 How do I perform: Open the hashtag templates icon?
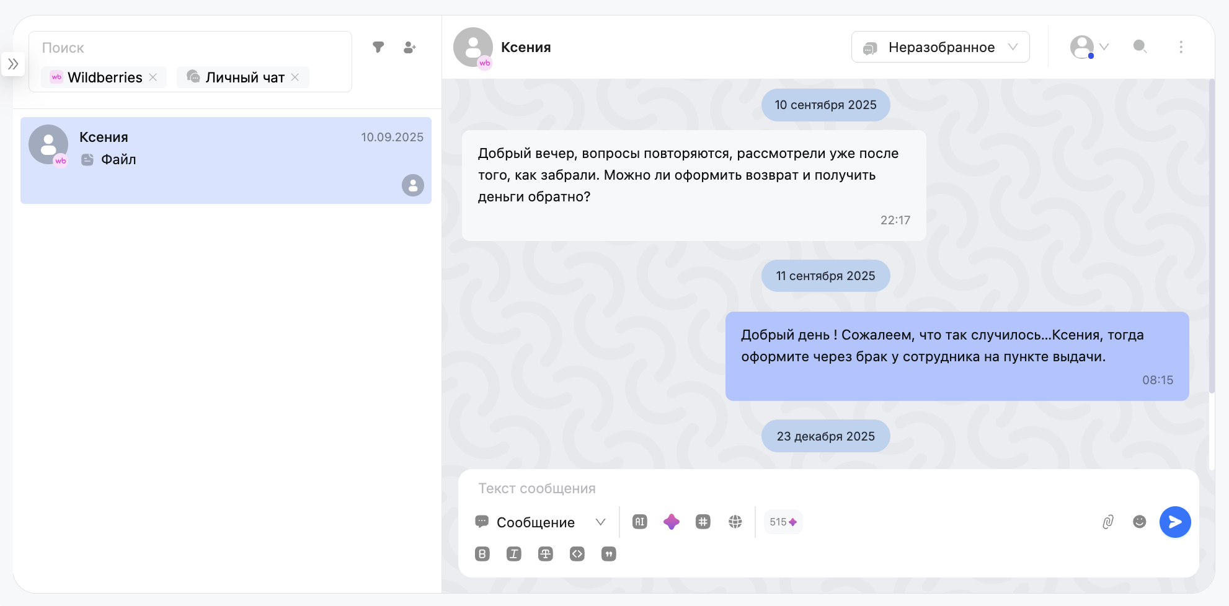(x=703, y=522)
